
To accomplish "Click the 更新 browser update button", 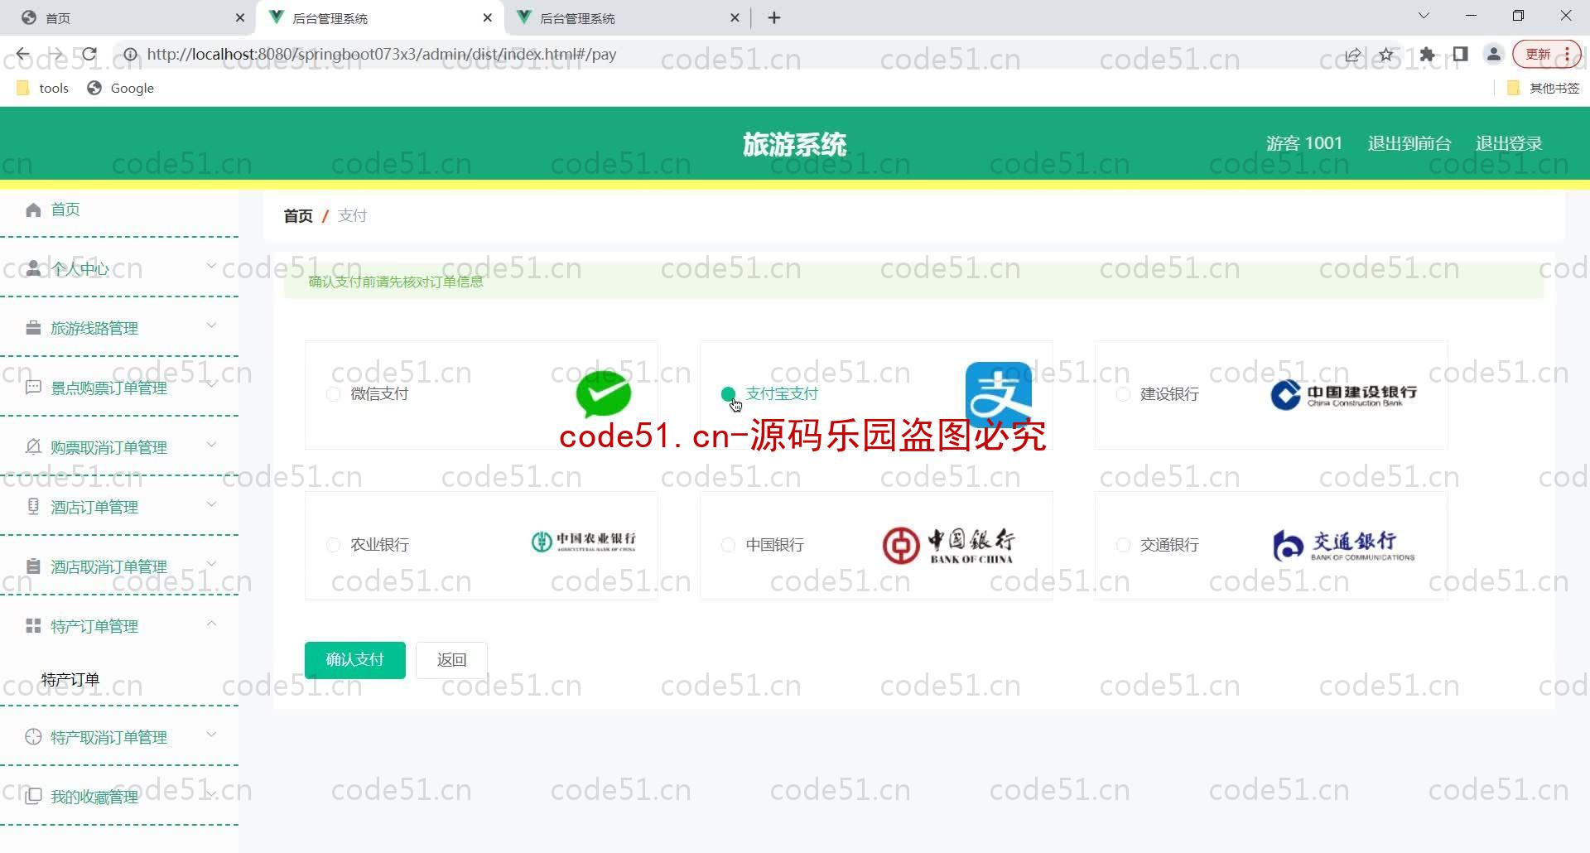I will 1547,55.
